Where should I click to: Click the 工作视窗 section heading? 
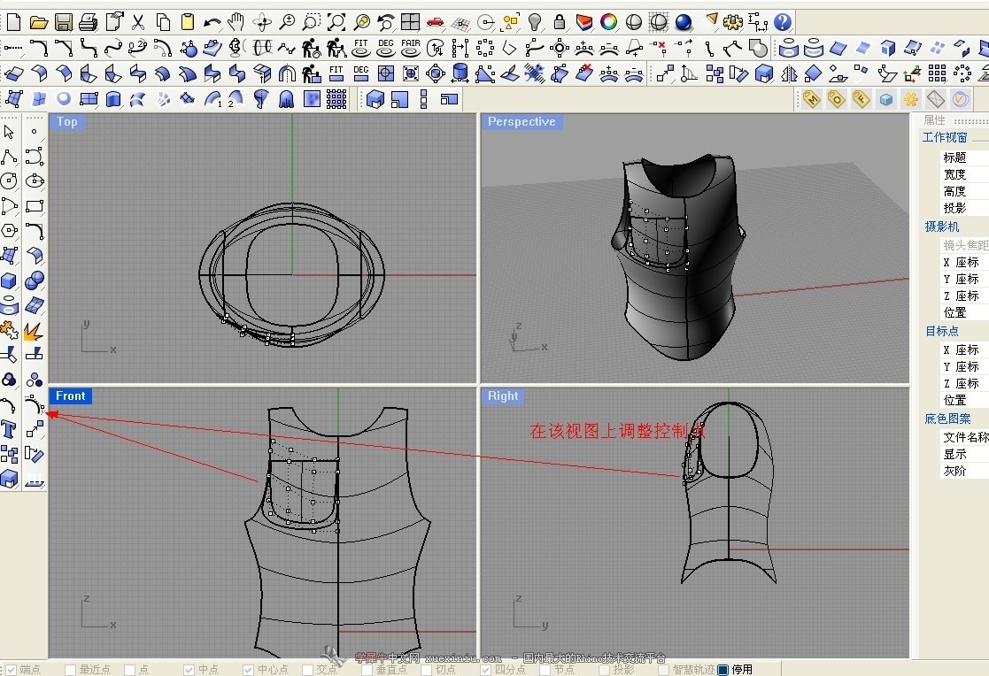[944, 137]
